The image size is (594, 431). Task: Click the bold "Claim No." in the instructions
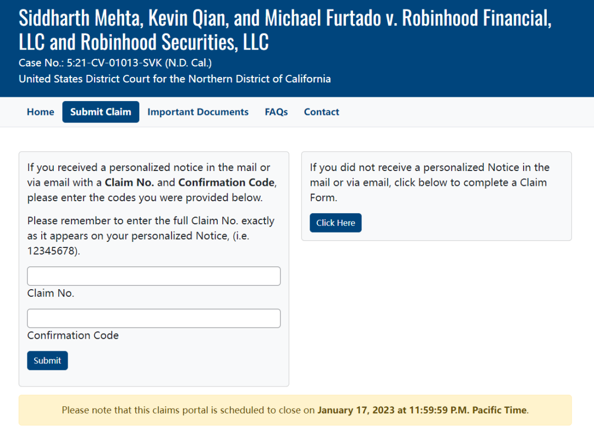[129, 183]
